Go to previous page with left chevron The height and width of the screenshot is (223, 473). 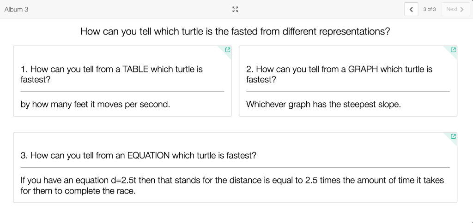(x=411, y=9)
